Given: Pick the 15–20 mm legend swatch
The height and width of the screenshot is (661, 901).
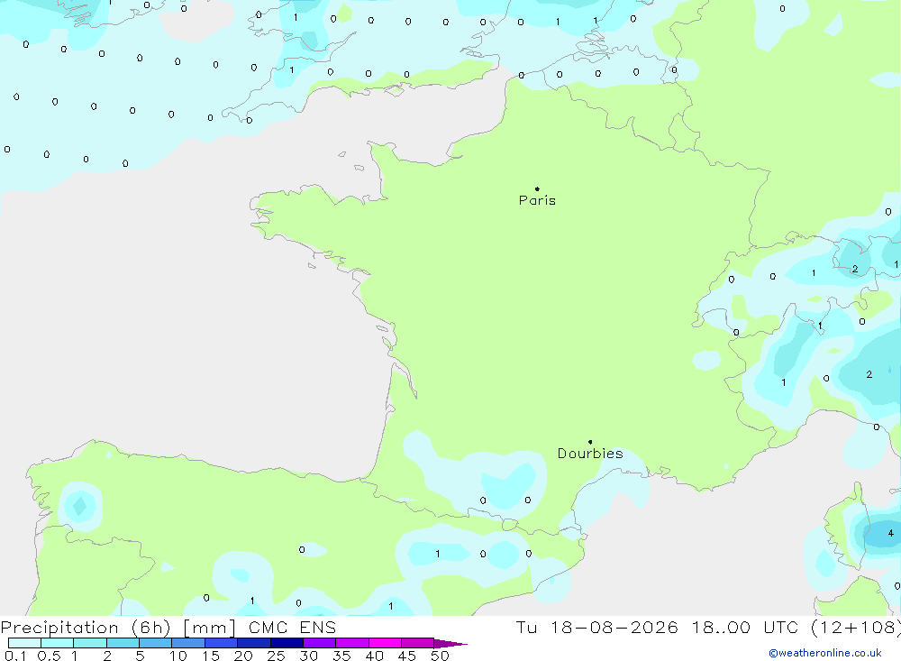Looking at the screenshot, I should (x=222, y=643).
